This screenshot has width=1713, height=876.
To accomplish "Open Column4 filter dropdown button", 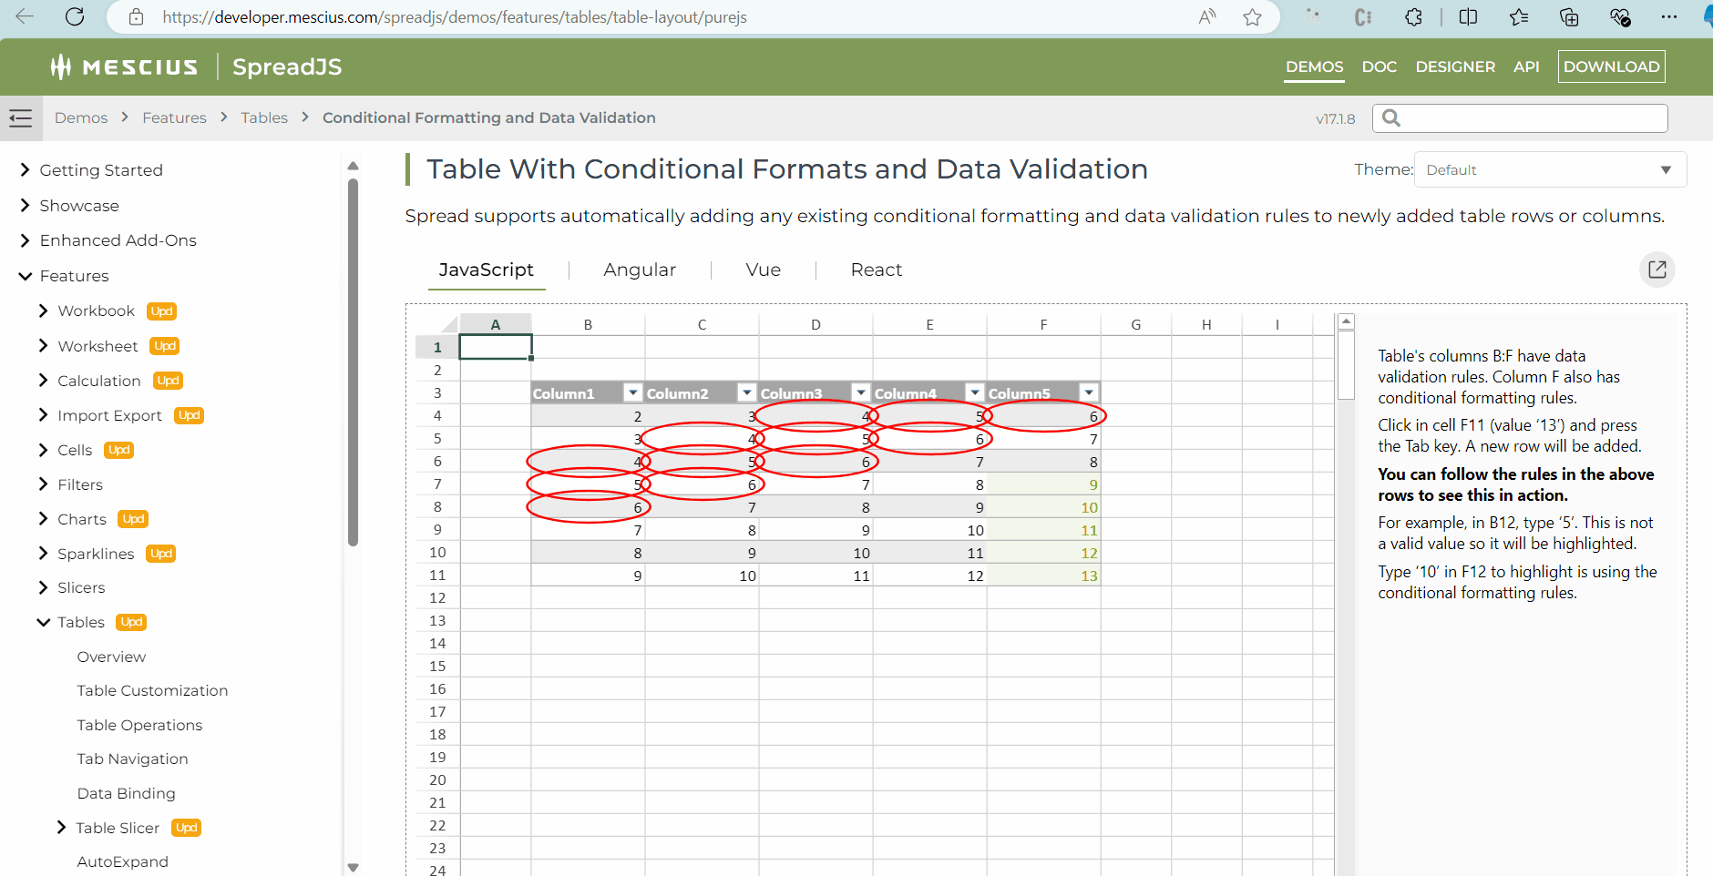I will 975,392.
